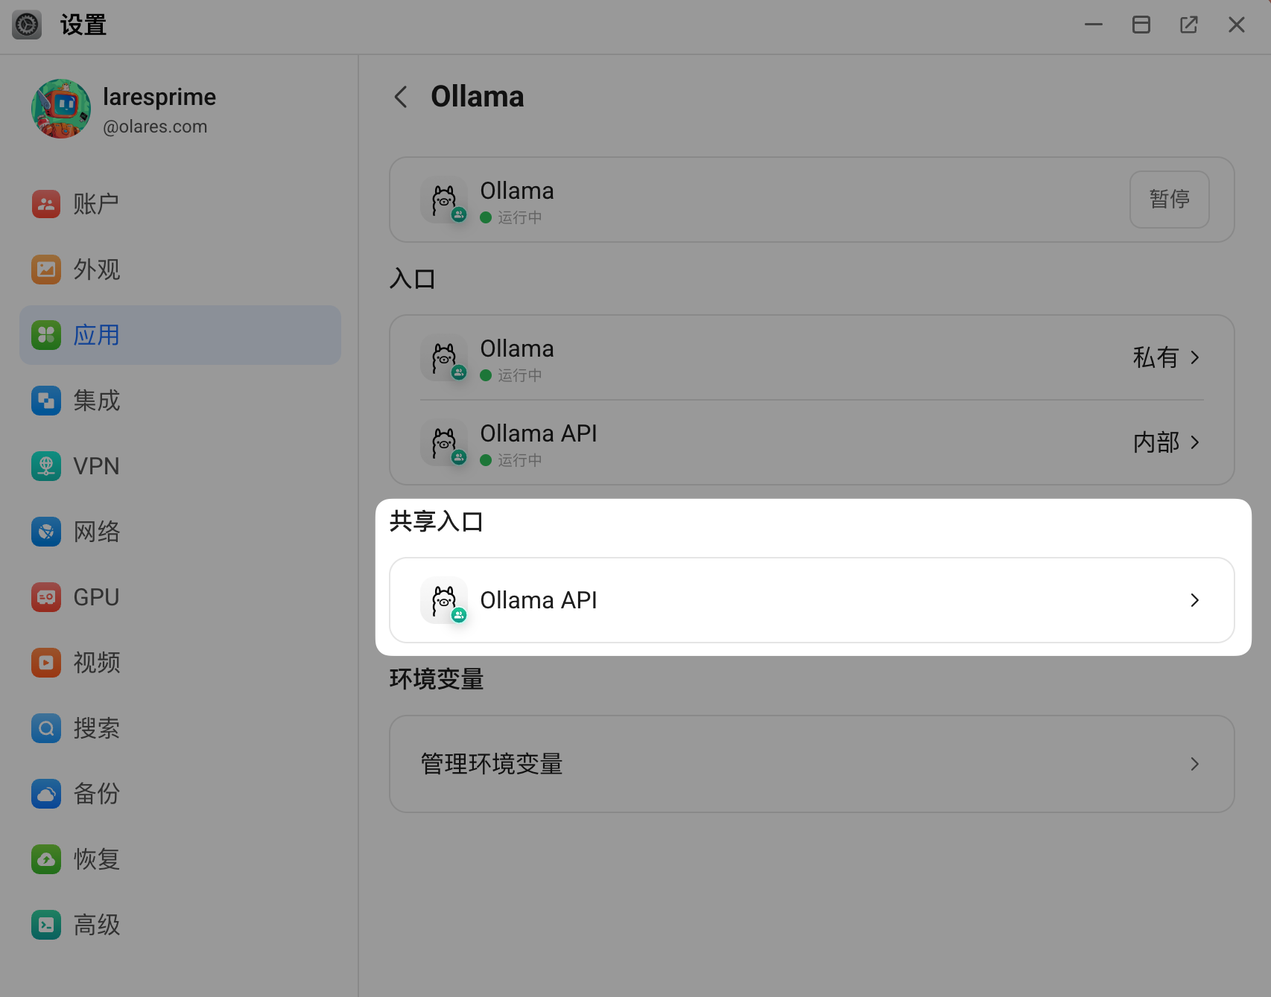1271x997 pixels.
Task: Open 外观 settings section
Action: pos(180,270)
